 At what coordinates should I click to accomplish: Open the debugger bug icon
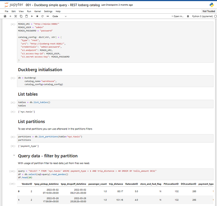coord(188,16)
